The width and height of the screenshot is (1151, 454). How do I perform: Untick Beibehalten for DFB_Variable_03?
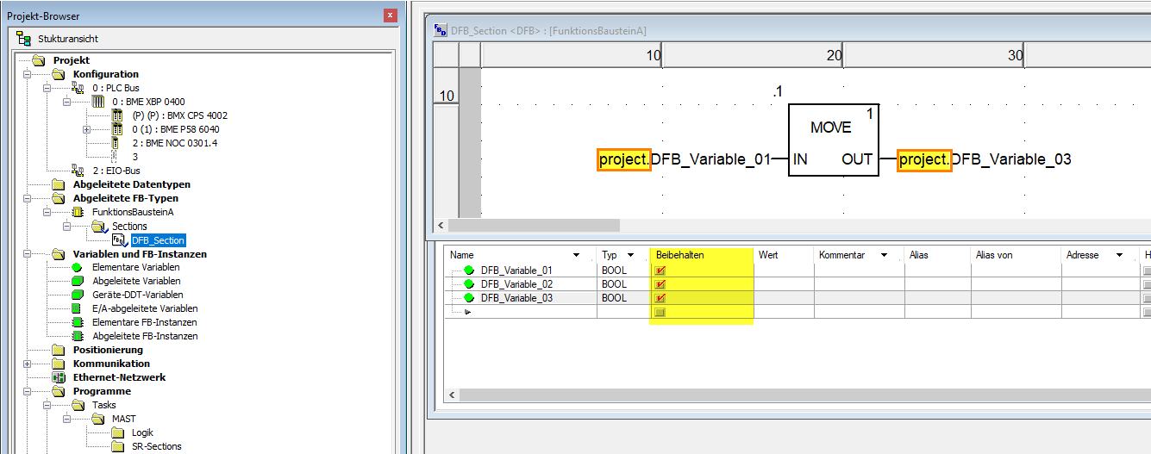[660, 298]
